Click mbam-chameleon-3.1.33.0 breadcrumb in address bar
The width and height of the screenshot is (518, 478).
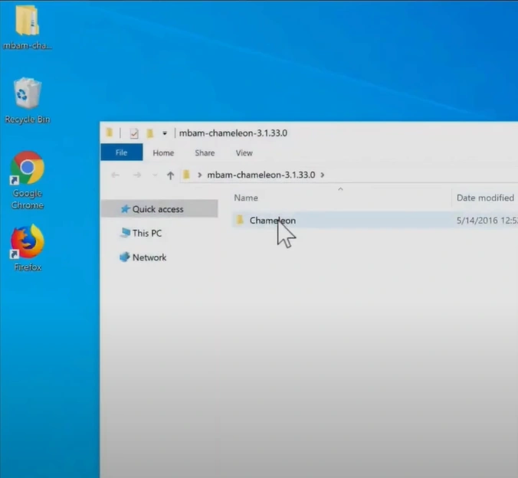[x=261, y=175]
